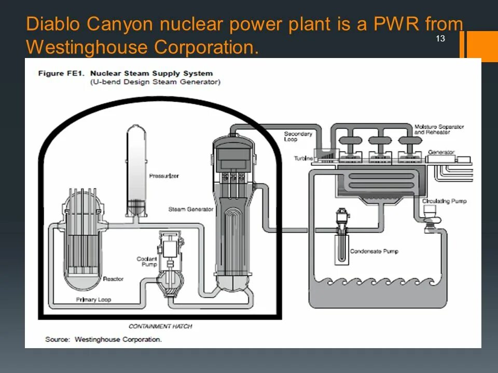Click the pressurizer vessel drawing
The image size is (498, 373).
coord(136,171)
